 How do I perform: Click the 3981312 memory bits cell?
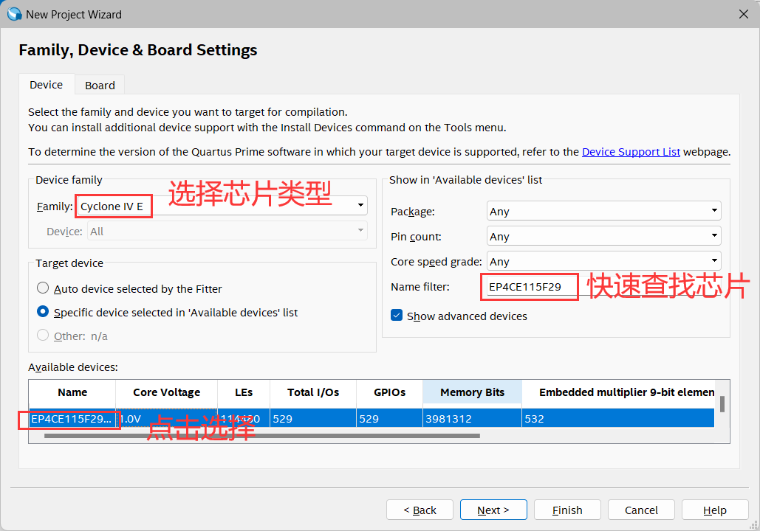pyautogui.click(x=472, y=419)
